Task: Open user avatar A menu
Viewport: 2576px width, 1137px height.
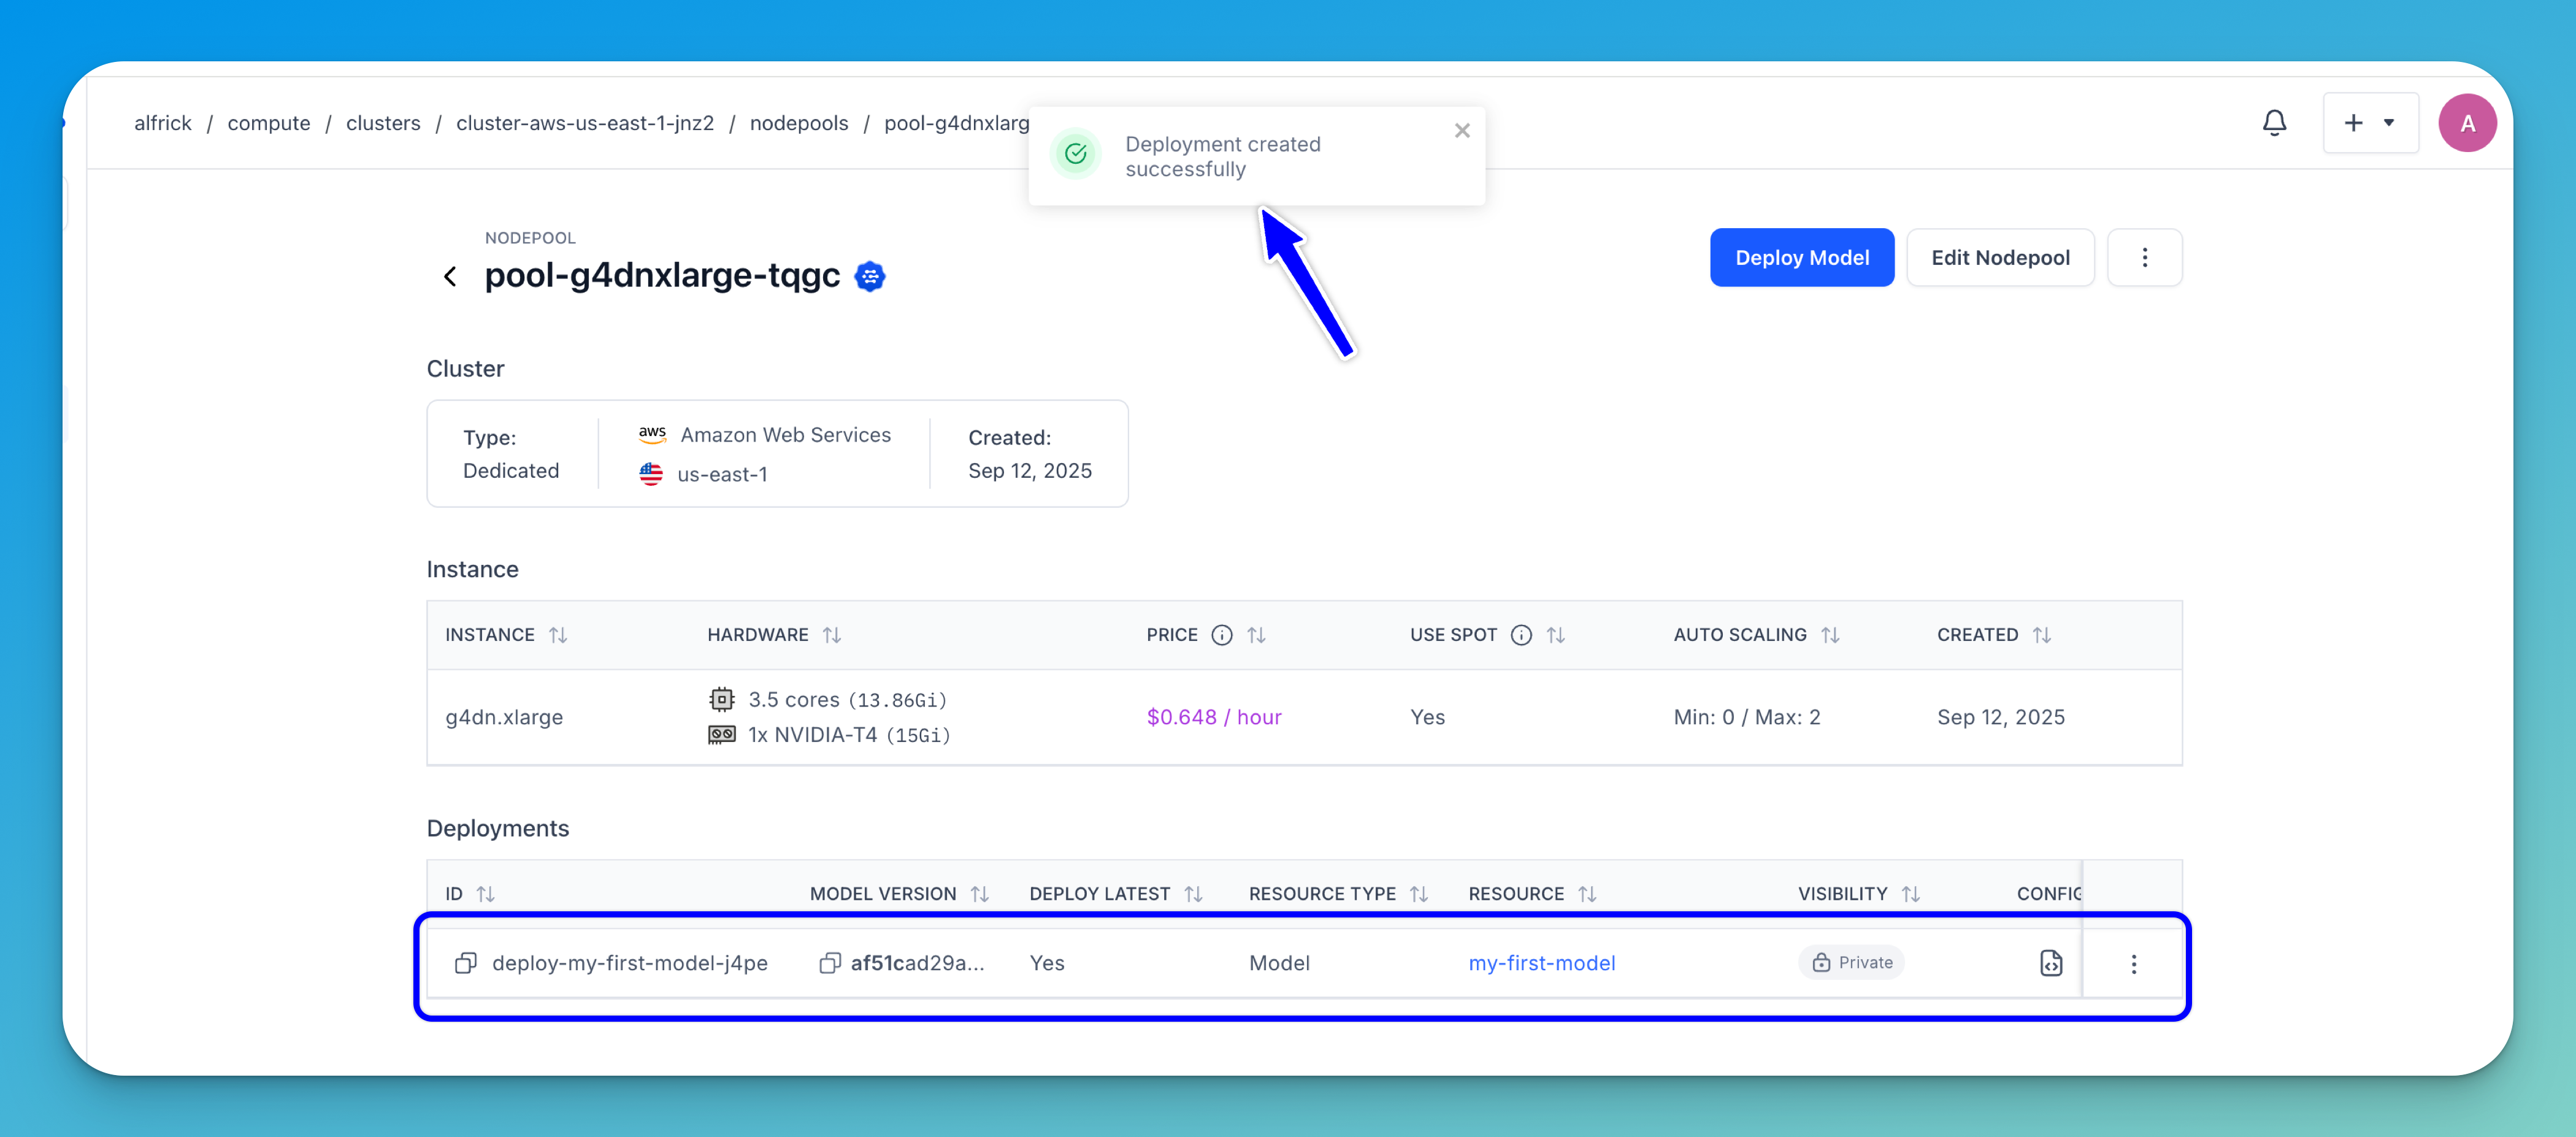Action: (2467, 123)
